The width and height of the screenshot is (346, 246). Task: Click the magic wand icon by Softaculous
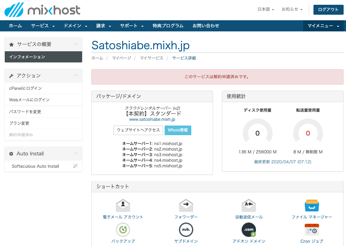pos(75,166)
